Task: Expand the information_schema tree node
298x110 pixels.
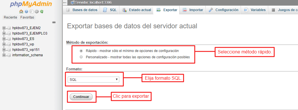Action: 3,55
